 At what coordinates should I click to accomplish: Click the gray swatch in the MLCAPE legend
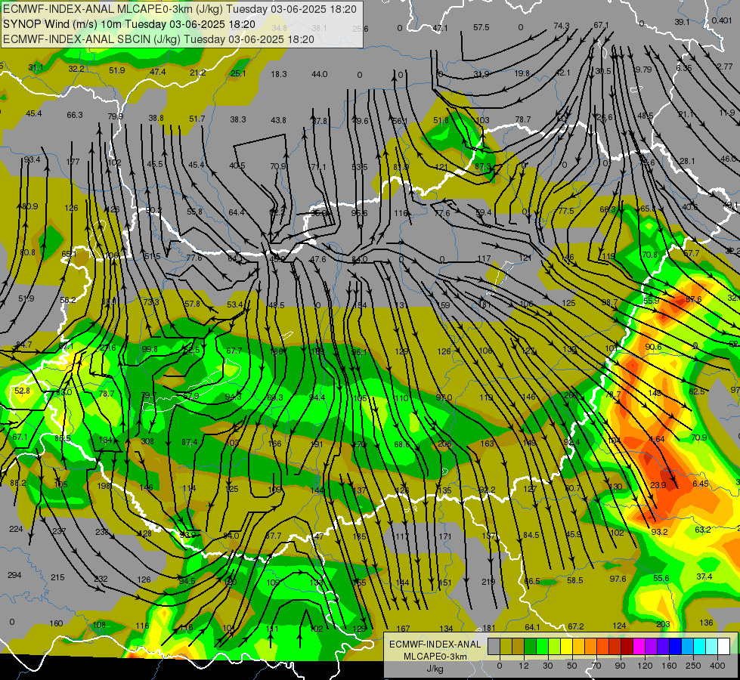pos(494,646)
